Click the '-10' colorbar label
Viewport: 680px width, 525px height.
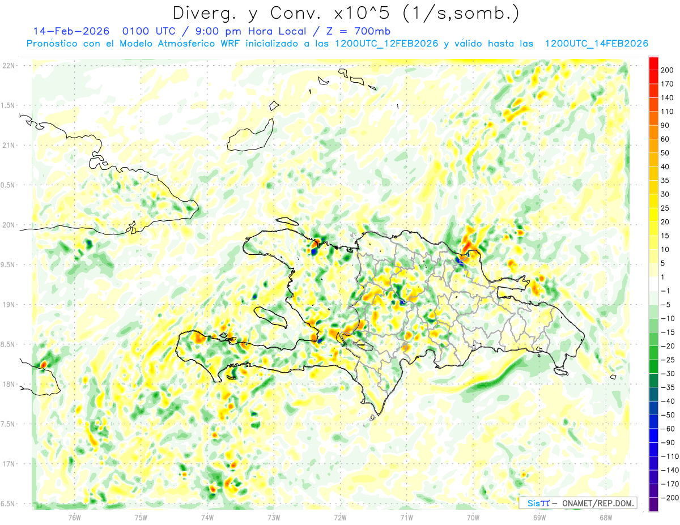tap(669, 318)
